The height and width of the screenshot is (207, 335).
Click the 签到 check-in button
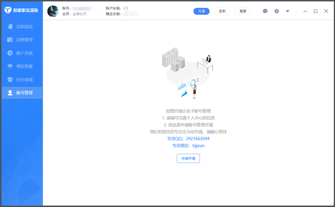222,11
